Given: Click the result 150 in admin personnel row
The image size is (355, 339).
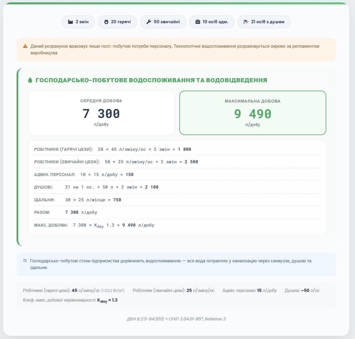Looking at the screenshot, I should [x=129, y=175].
